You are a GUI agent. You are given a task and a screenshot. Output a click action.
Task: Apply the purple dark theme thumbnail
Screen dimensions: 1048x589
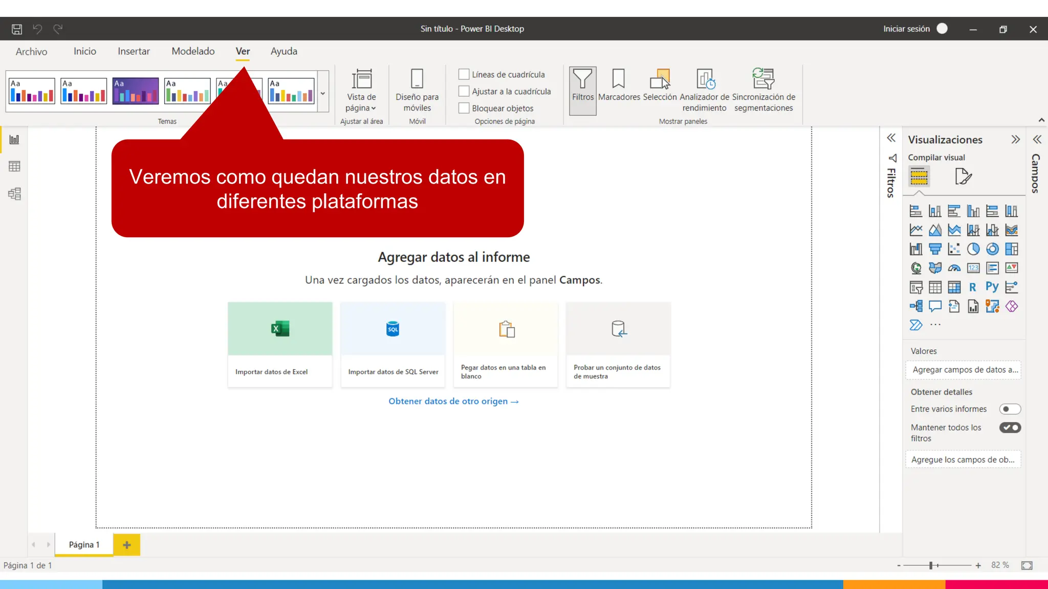point(136,91)
